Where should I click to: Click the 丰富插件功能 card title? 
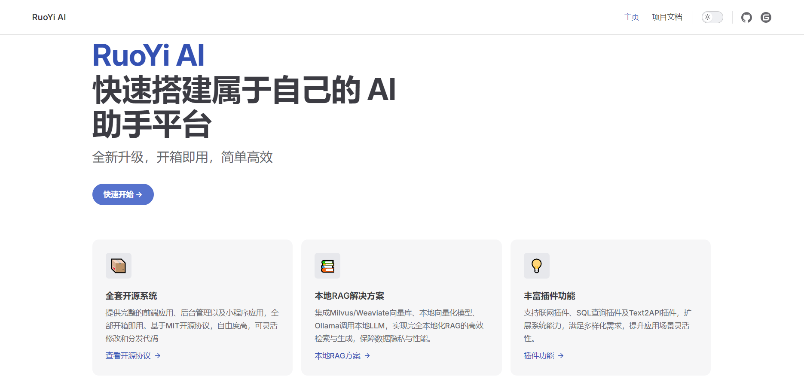pyautogui.click(x=550, y=296)
